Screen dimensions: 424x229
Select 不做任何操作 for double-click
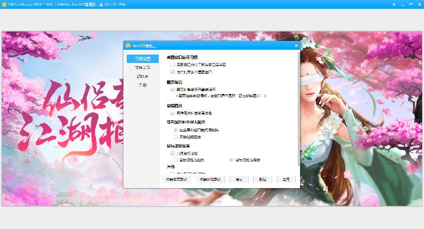pos(176,137)
